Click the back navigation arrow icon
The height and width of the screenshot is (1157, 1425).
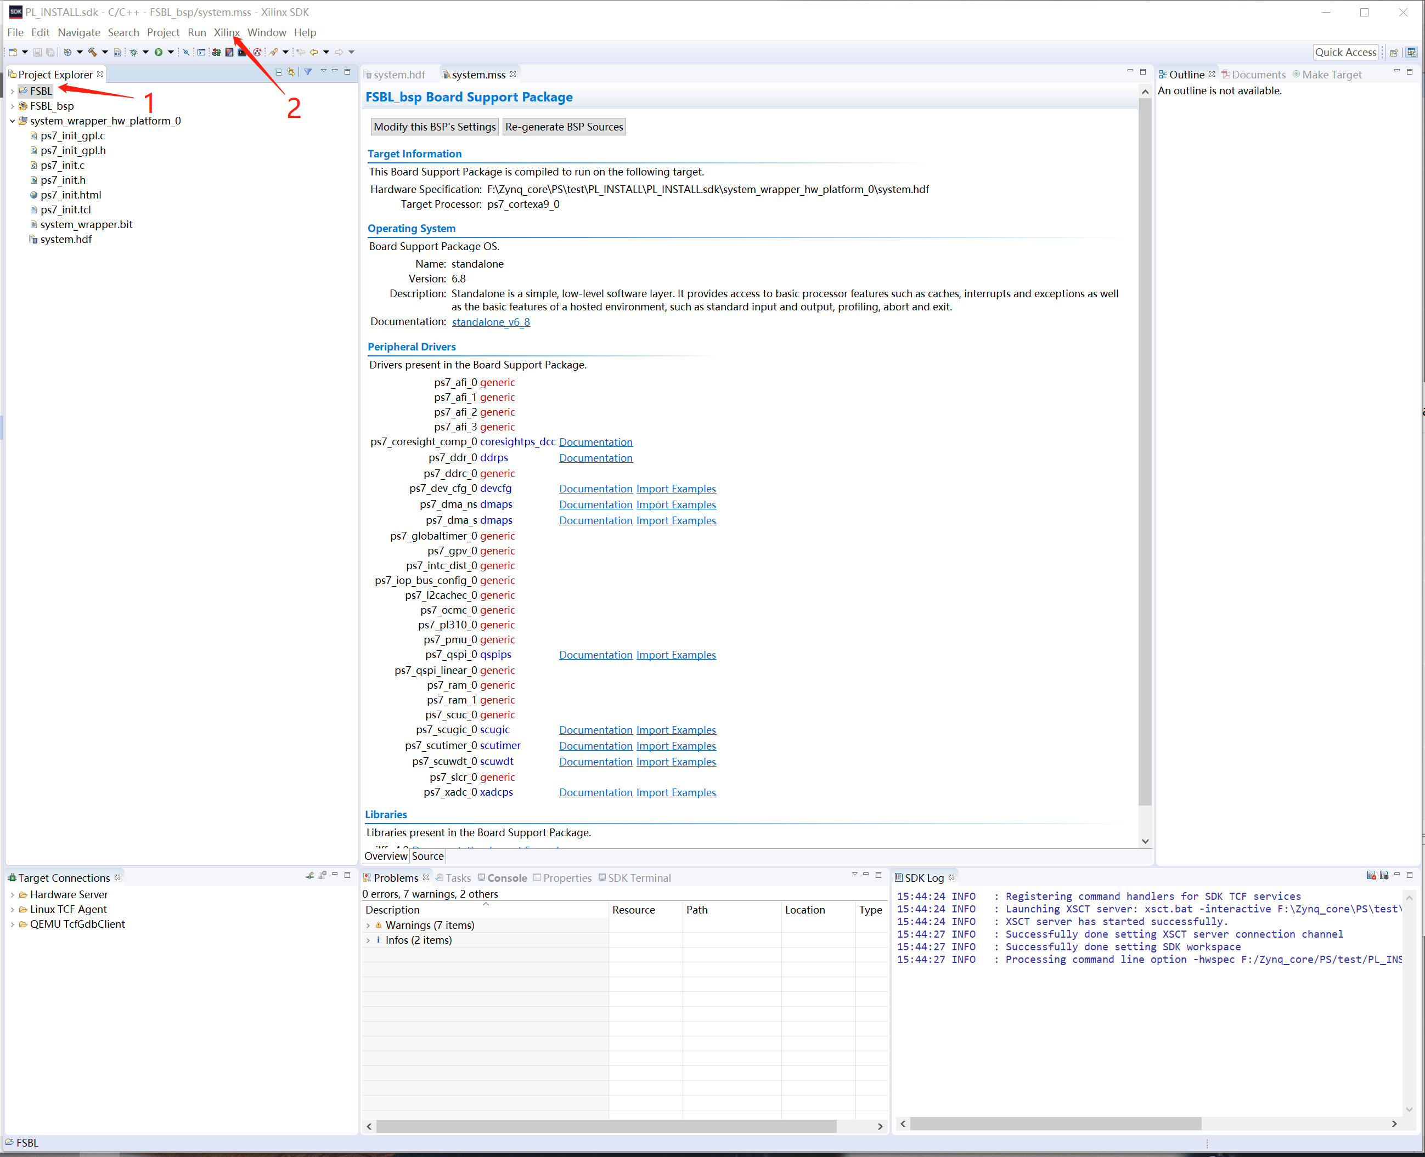(x=313, y=52)
